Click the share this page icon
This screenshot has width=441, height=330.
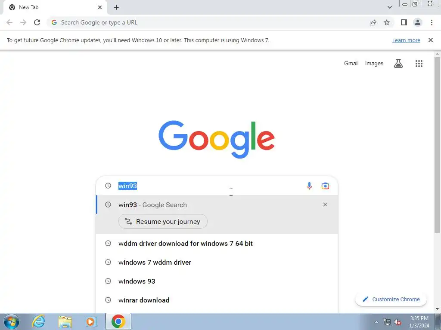pos(373,22)
